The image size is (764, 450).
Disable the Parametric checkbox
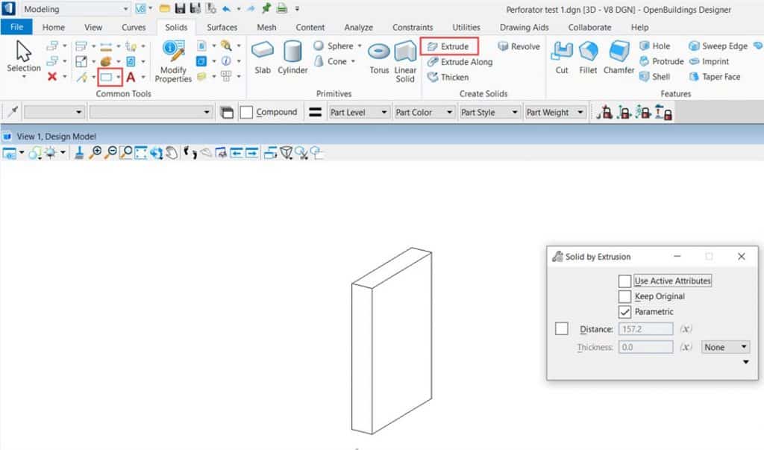tap(625, 312)
